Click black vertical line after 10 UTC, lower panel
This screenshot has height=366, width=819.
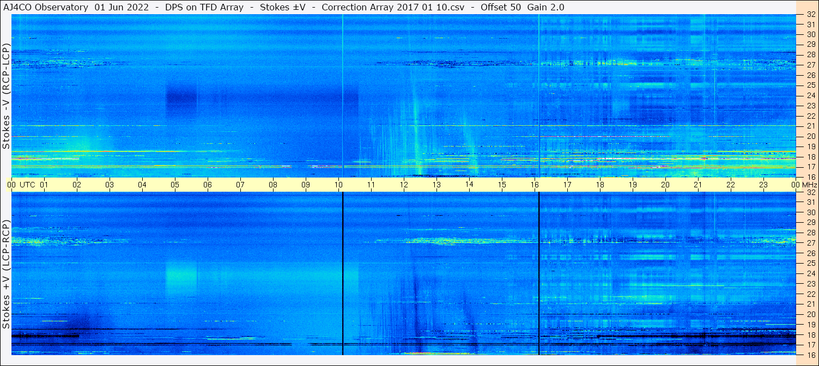tap(343, 273)
